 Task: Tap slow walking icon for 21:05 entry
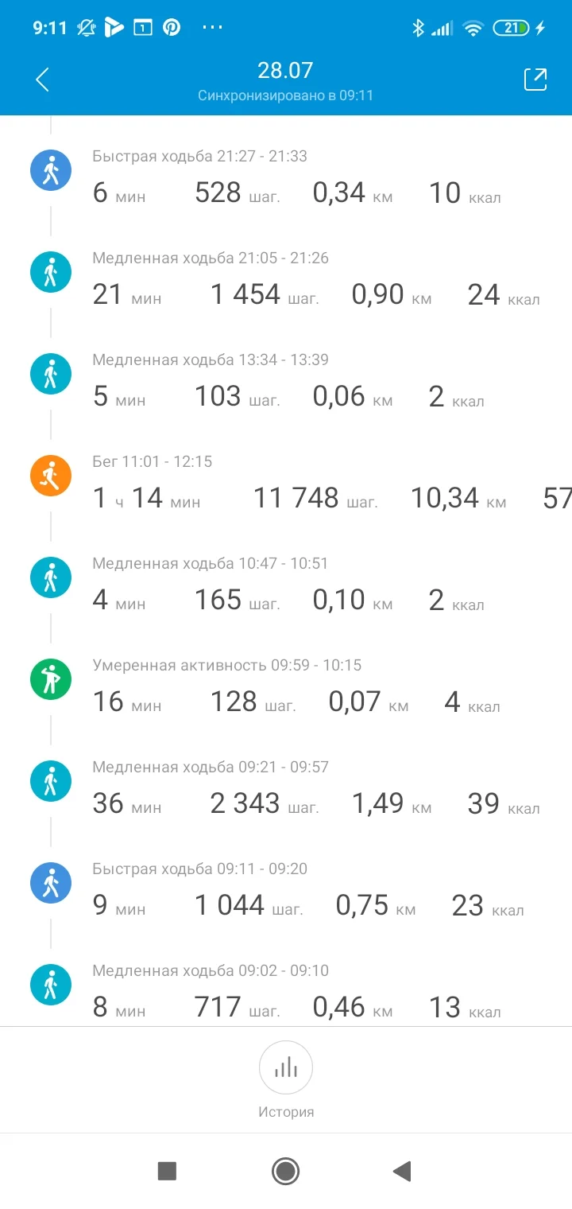click(x=51, y=273)
